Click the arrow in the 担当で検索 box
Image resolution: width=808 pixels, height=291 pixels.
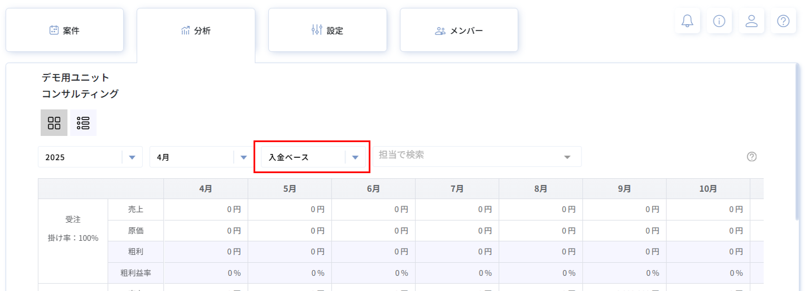567,157
